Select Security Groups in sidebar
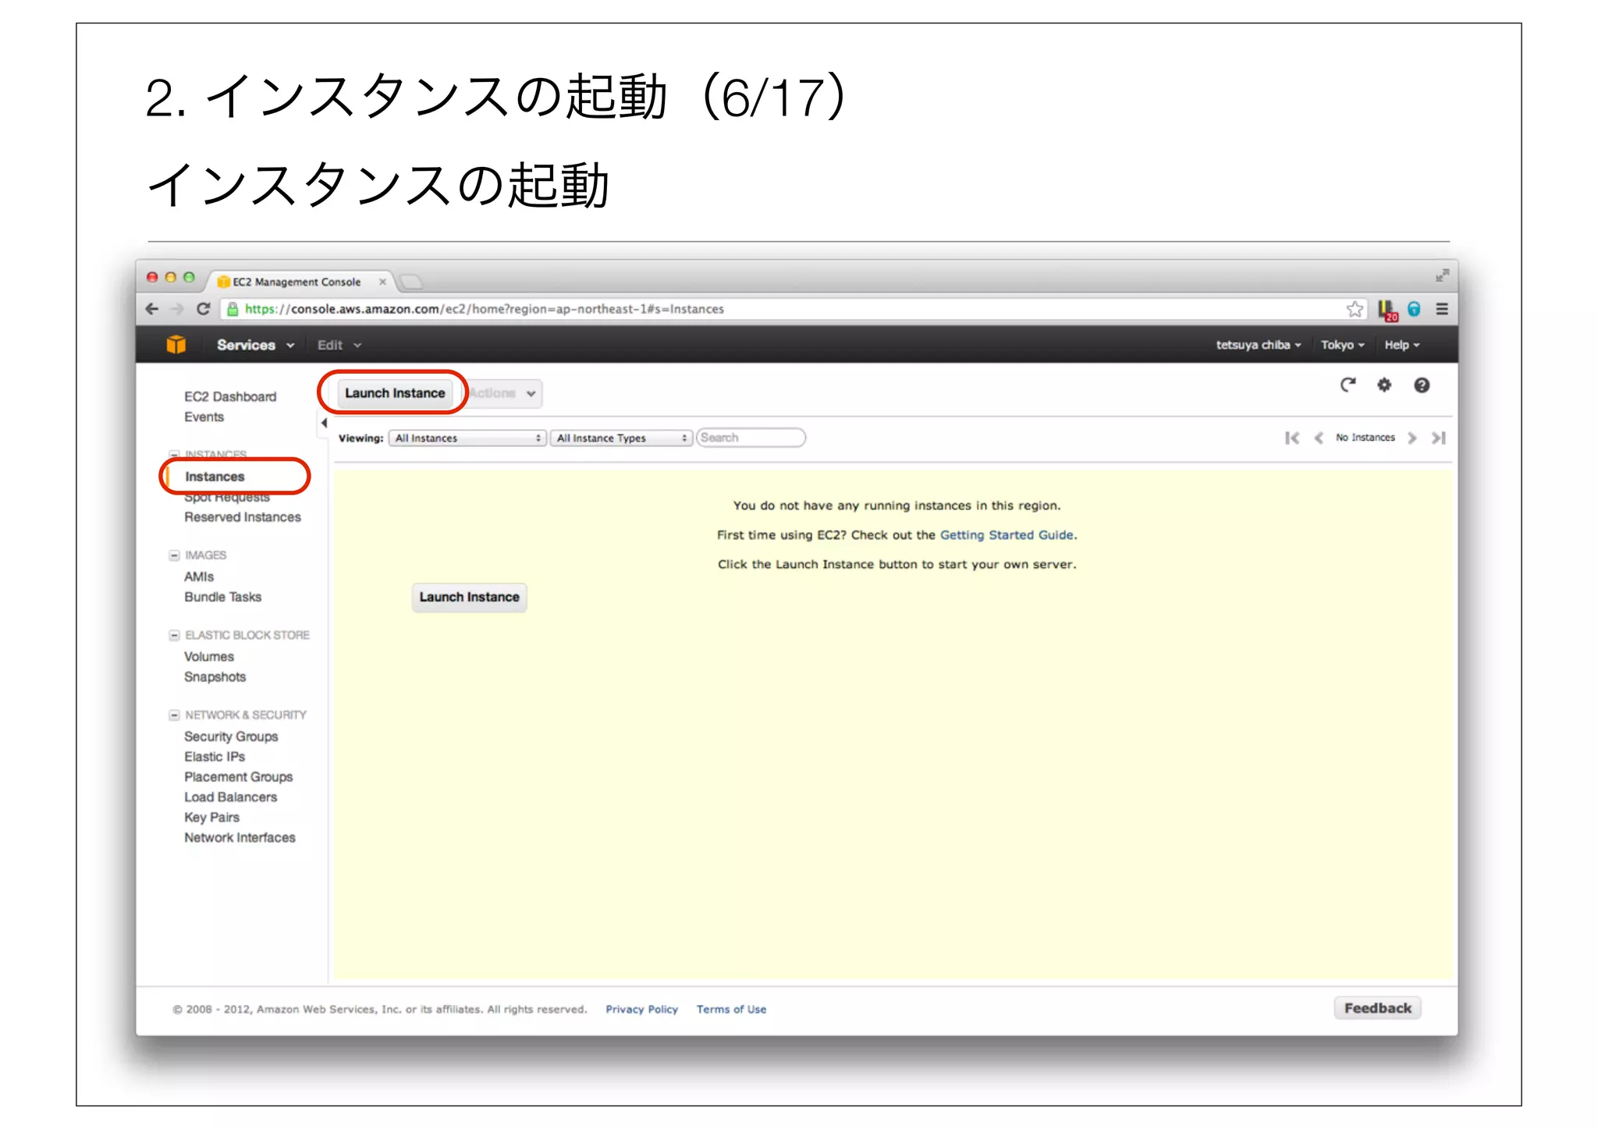1598x1129 pixels. [x=231, y=737]
